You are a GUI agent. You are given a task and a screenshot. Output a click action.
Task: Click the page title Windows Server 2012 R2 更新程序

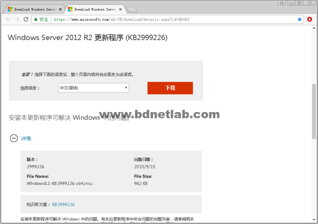[x=87, y=38]
